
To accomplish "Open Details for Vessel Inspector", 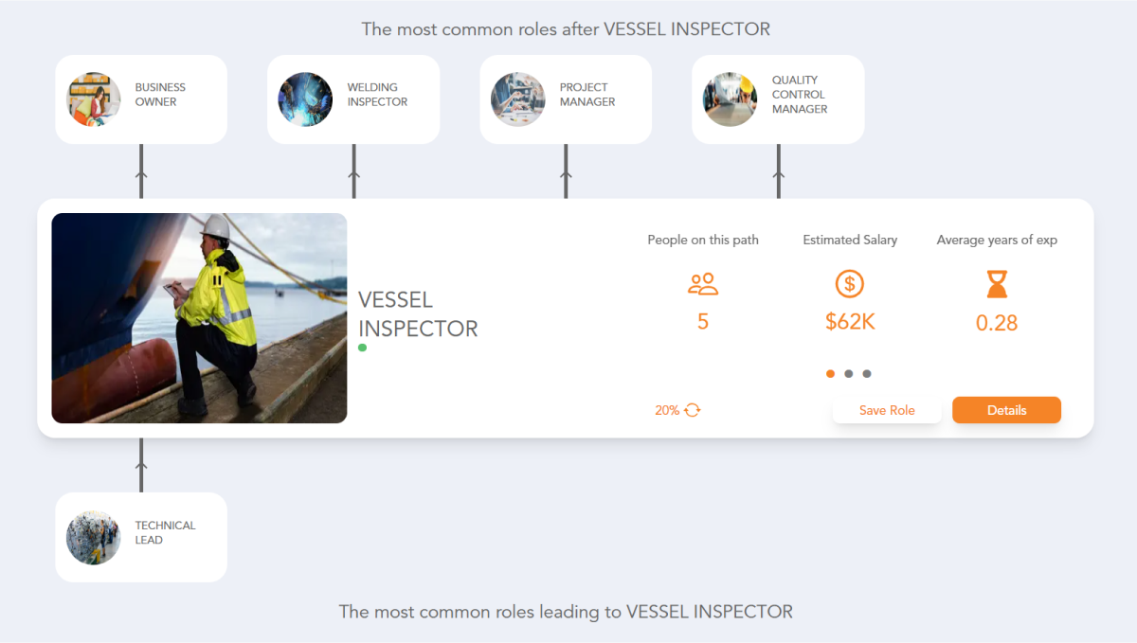I will (1006, 409).
